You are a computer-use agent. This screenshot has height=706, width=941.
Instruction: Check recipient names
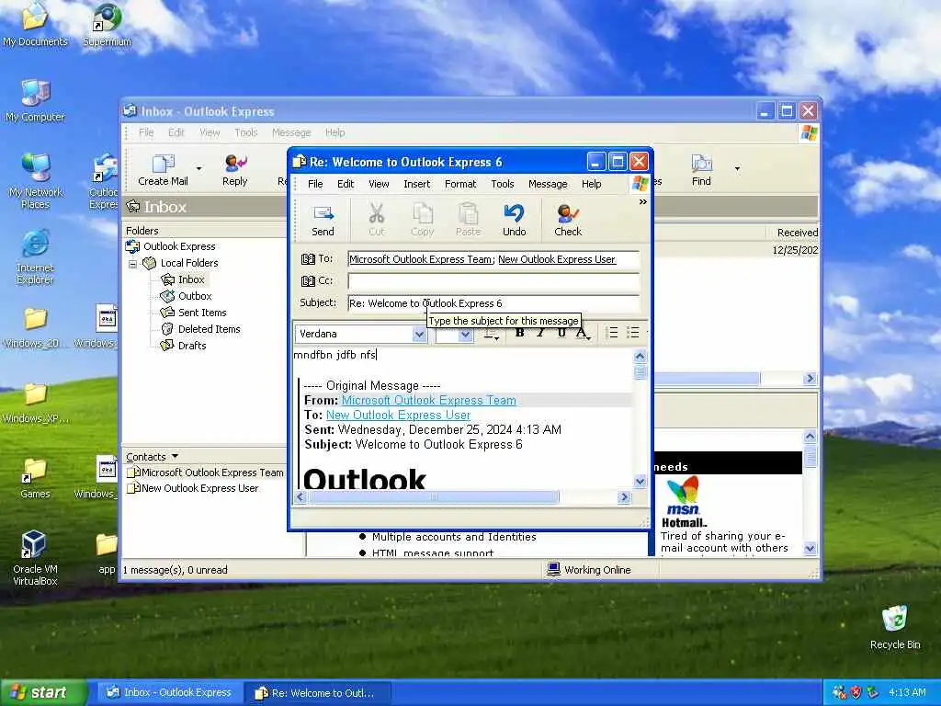click(568, 221)
